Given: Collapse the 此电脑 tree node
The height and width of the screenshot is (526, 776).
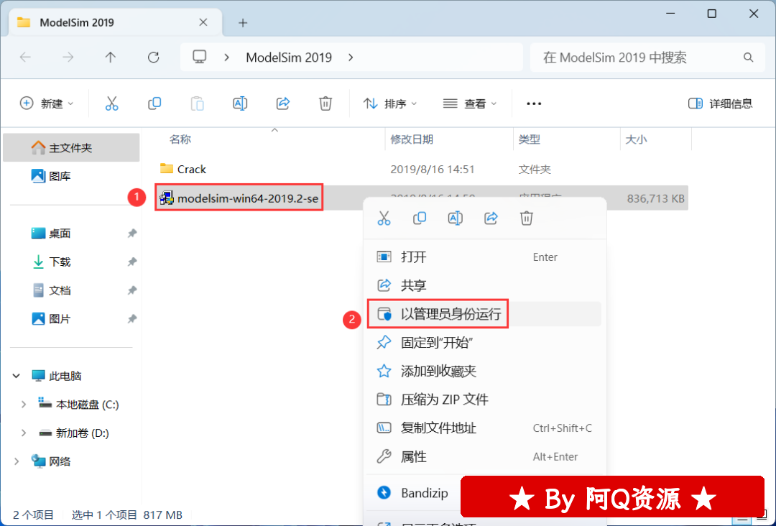Looking at the screenshot, I should point(17,376).
